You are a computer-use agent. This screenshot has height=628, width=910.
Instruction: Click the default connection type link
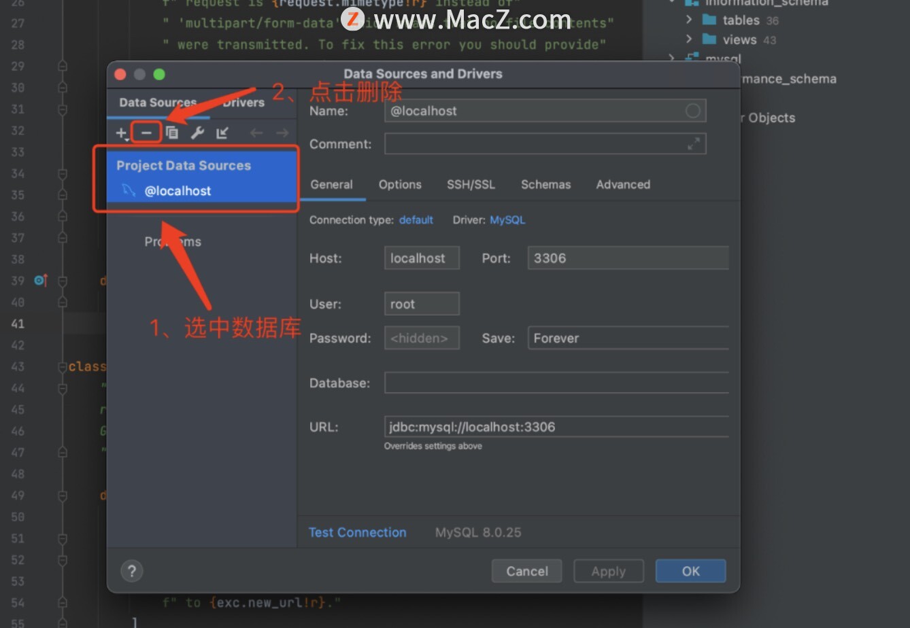pyautogui.click(x=416, y=220)
